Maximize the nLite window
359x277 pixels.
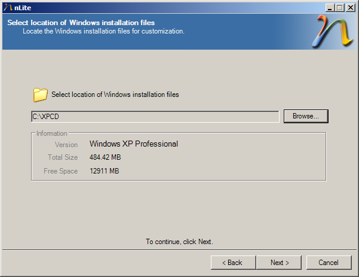click(340, 8)
